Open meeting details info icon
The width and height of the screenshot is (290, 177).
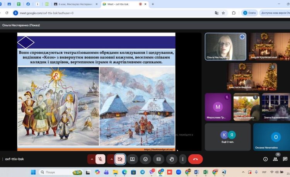click(265, 159)
